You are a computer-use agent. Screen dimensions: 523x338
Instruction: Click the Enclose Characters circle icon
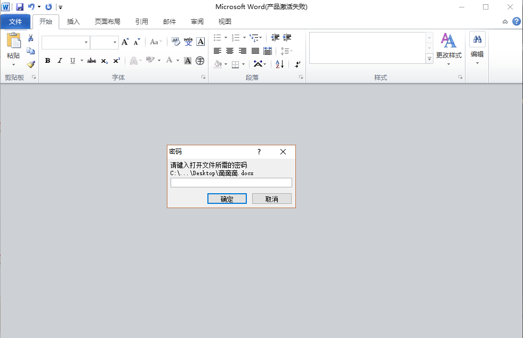(200, 61)
